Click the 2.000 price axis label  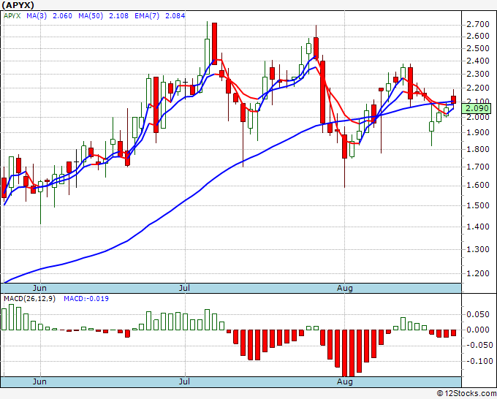point(478,117)
